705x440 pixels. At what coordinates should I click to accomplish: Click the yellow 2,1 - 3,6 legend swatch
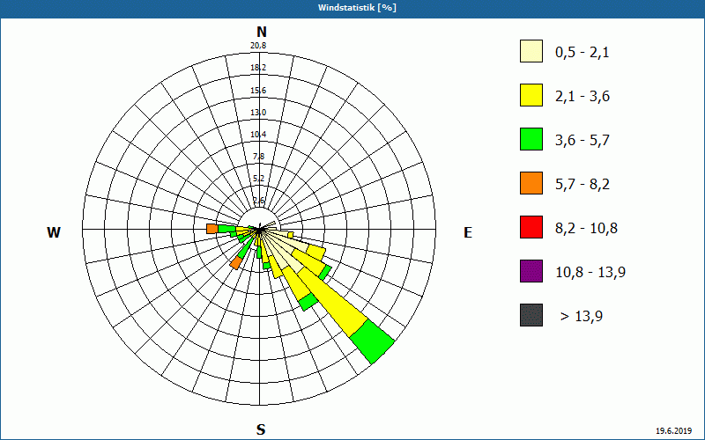[x=531, y=95]
